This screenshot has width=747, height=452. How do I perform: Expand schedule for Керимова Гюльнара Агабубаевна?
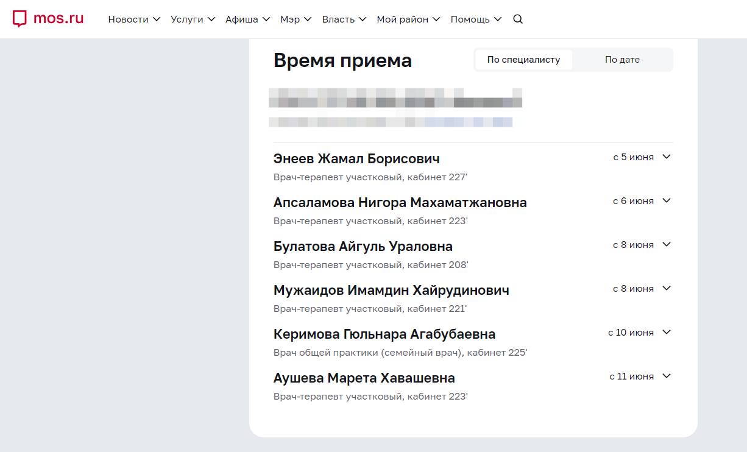(x=666, y=332)
